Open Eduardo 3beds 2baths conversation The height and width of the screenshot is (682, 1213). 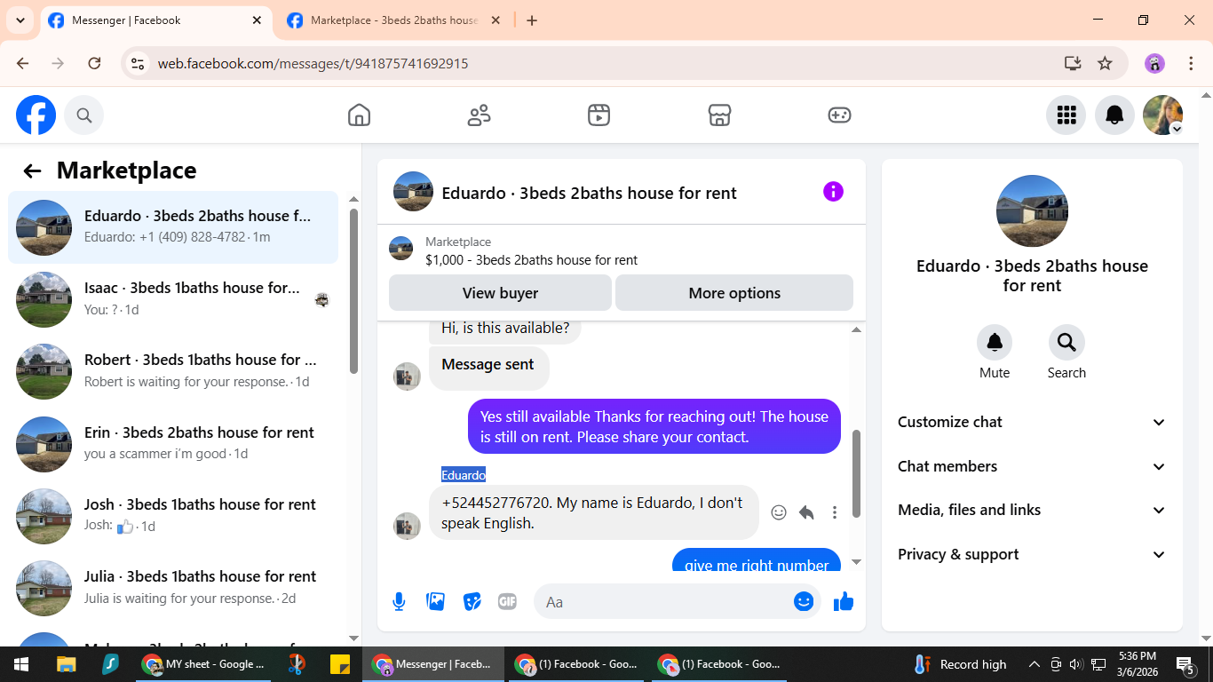(173, 227)
